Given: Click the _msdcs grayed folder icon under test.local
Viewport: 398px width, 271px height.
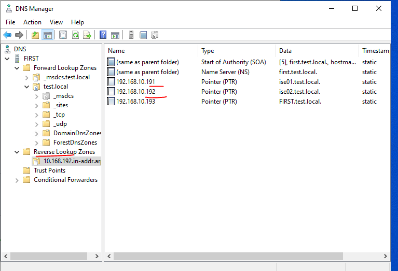Looking at the screenshot, I should (46, 96).
